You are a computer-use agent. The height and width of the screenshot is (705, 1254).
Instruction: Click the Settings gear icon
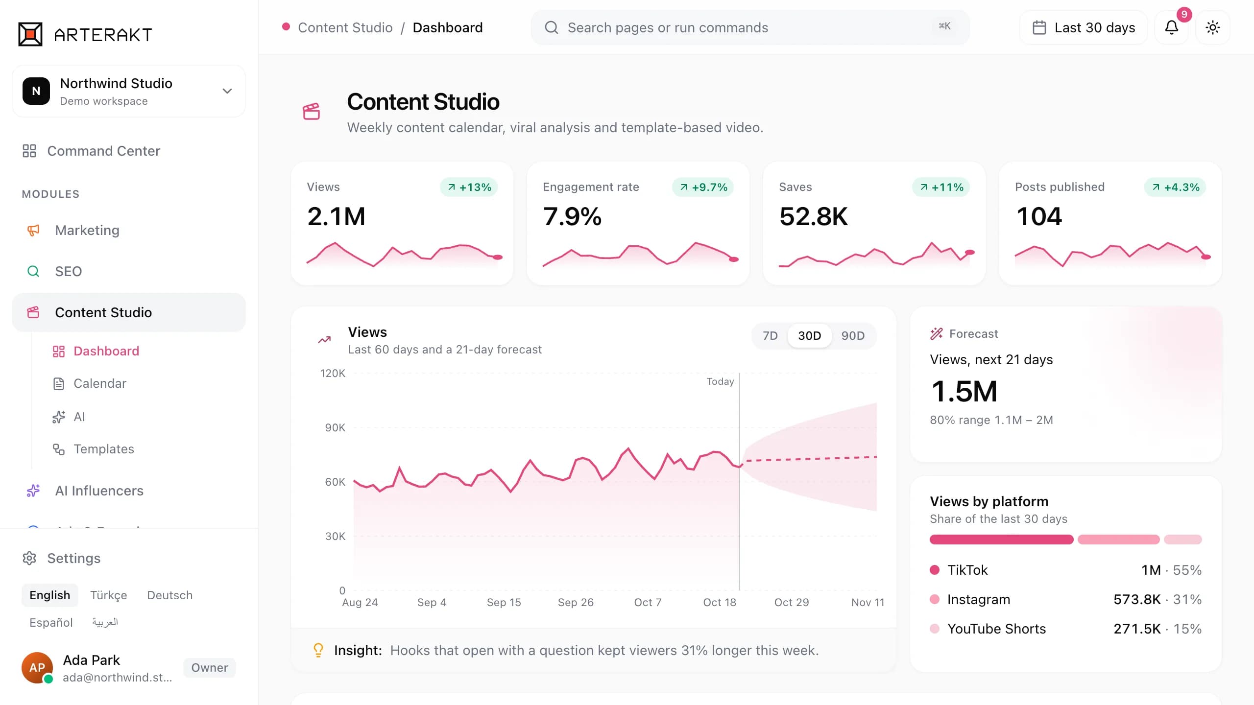pos(29,558)
